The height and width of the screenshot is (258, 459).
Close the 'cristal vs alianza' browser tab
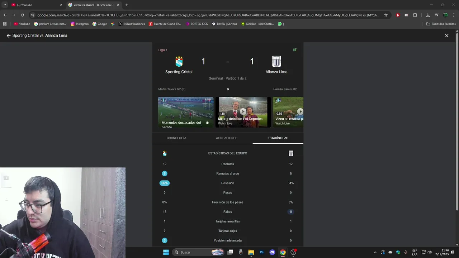(x=118, y=5)
